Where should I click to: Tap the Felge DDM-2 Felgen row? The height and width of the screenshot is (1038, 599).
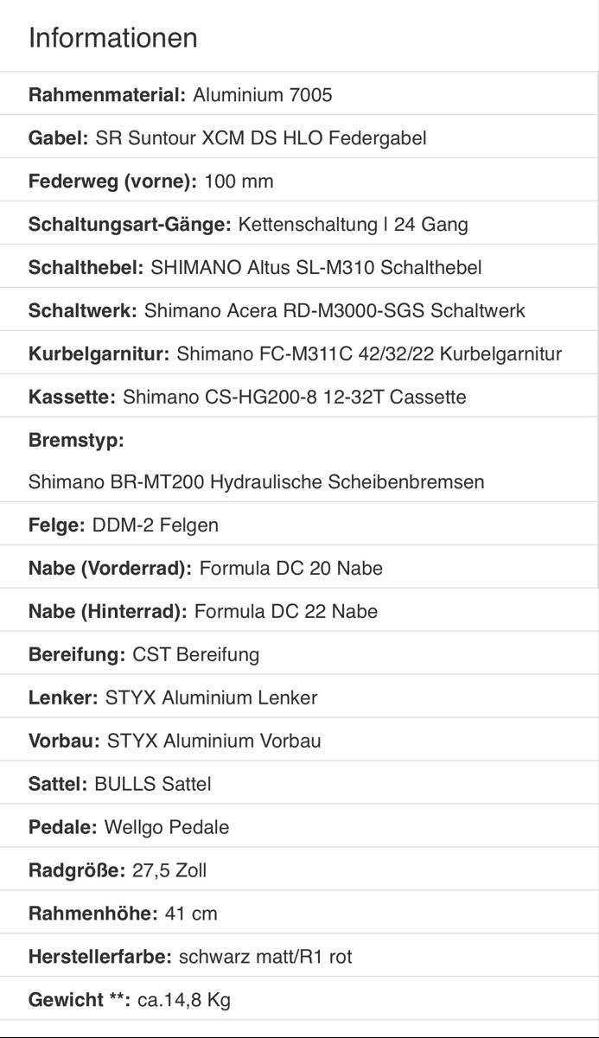point(299,525)
